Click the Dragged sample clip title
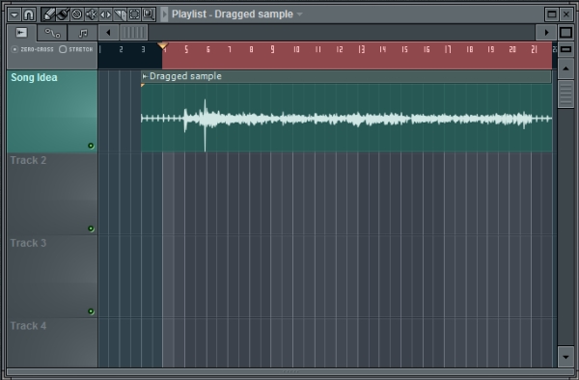 click(185, 76)
